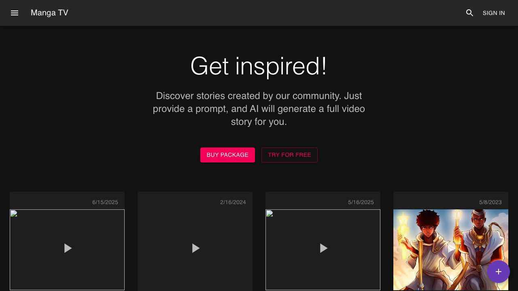Image resolution: width=518 pixels, height=291 pixels.
Task: Click the SIGN IN button
Action: point(493,13)
